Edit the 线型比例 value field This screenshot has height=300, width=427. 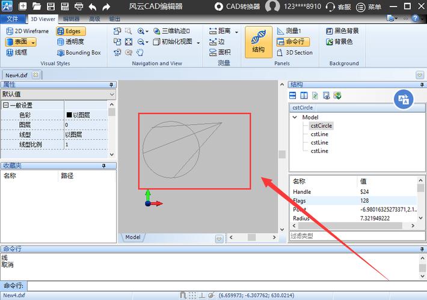[86, 144]
